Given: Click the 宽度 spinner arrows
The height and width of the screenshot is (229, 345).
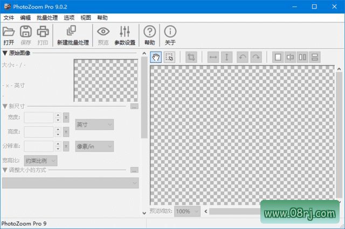Looking at the screenshot, I should [x=58, y=118].
